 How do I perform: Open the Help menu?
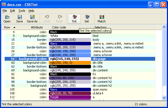coord(31,11)
